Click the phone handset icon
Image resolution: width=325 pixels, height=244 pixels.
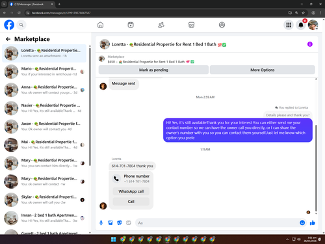[116, 178]
